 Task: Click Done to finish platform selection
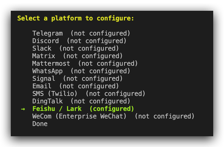click(x=40, y=124)
